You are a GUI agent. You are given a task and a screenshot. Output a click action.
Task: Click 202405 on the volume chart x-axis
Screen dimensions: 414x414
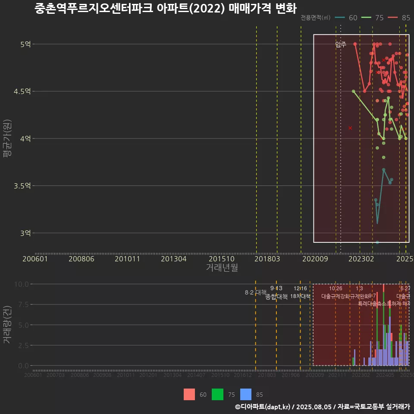tap(385, 375)
